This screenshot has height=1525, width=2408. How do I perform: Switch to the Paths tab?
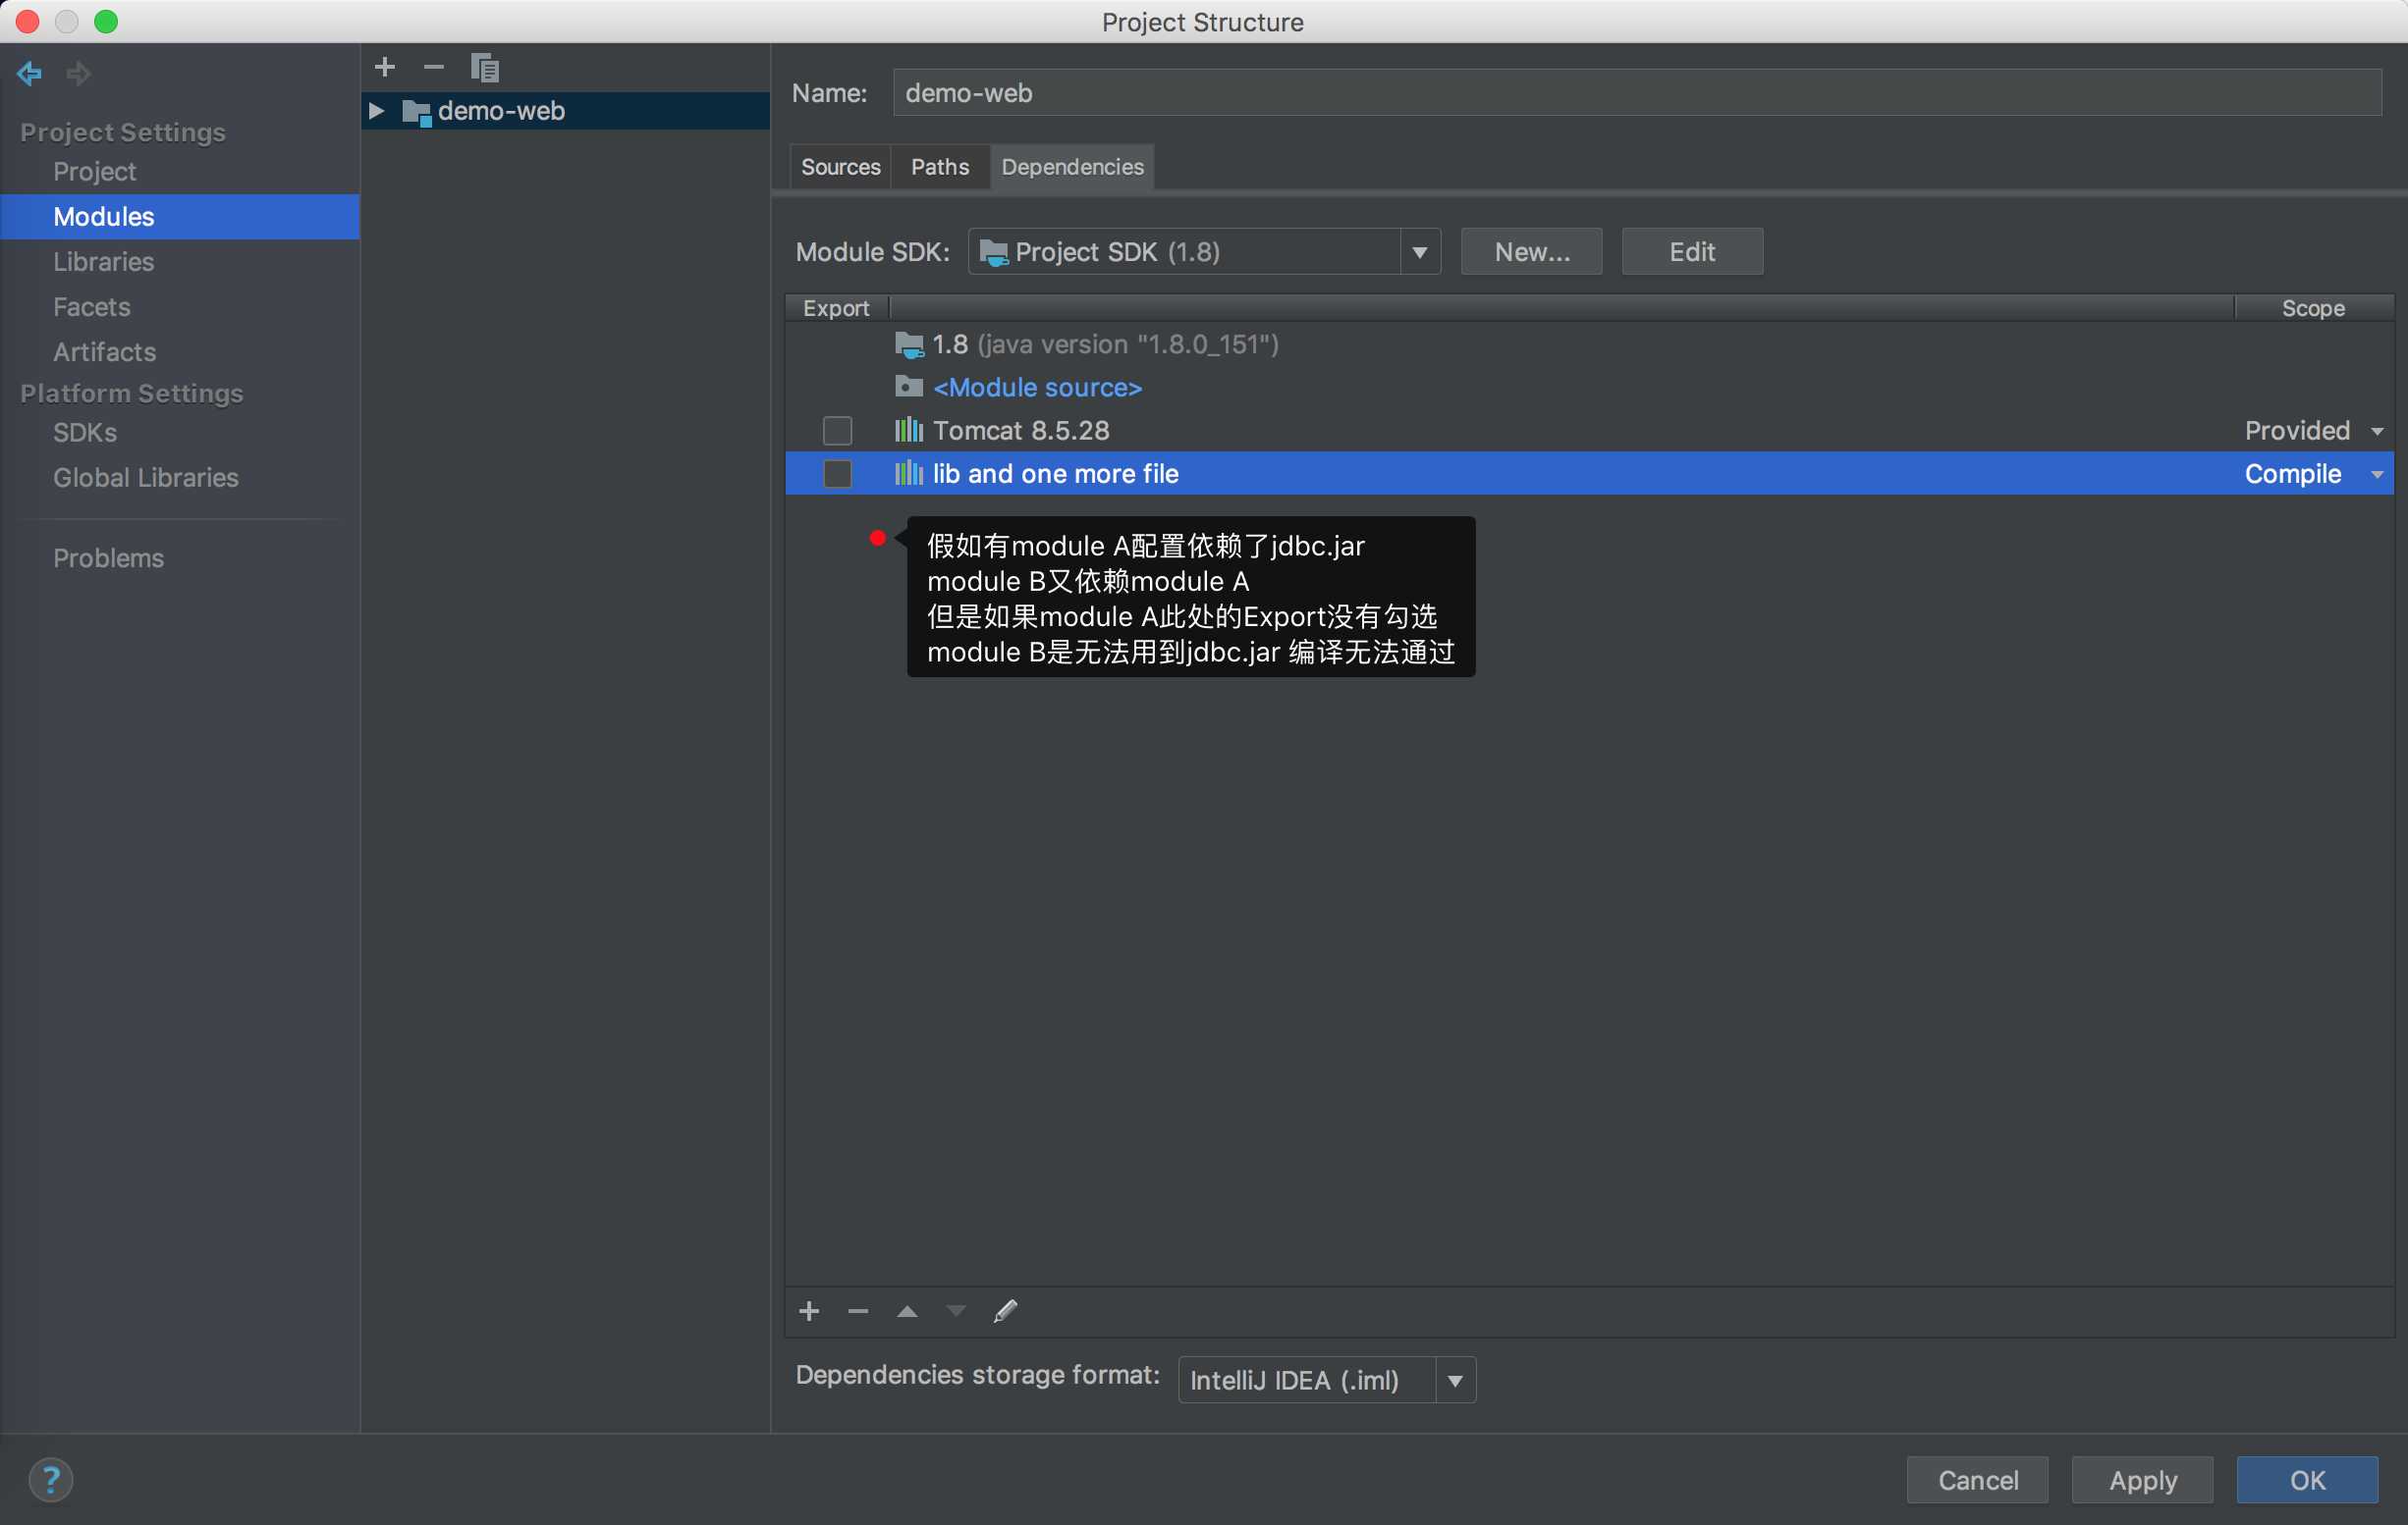(940, 167)
